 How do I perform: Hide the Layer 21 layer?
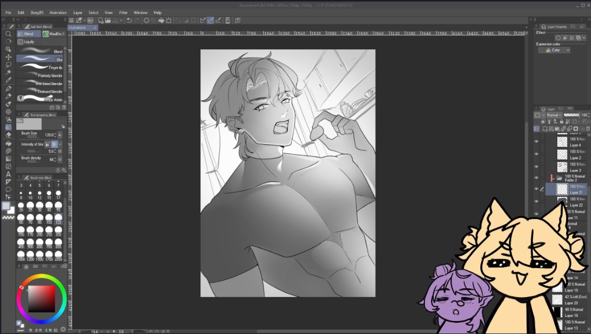[536, 188]
